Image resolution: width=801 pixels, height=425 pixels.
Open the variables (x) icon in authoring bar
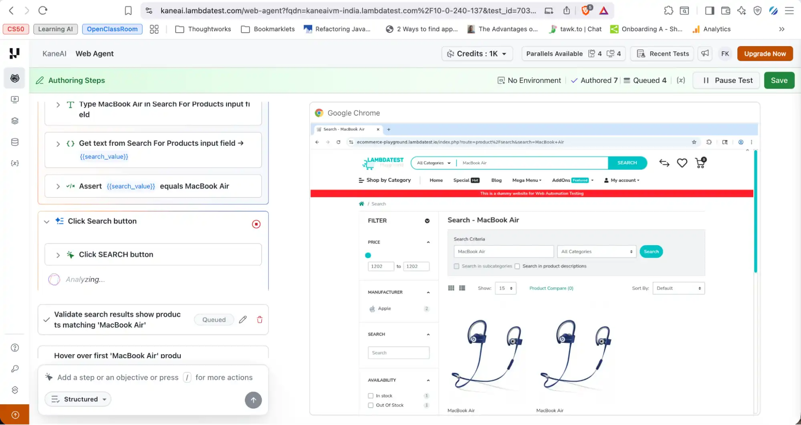pos(680,80)
